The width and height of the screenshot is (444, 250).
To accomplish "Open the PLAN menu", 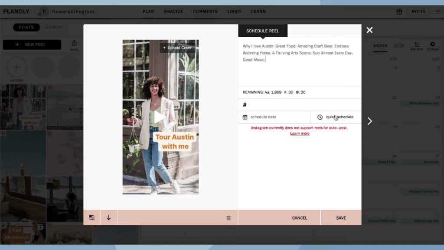I will [x=148, y=12].
